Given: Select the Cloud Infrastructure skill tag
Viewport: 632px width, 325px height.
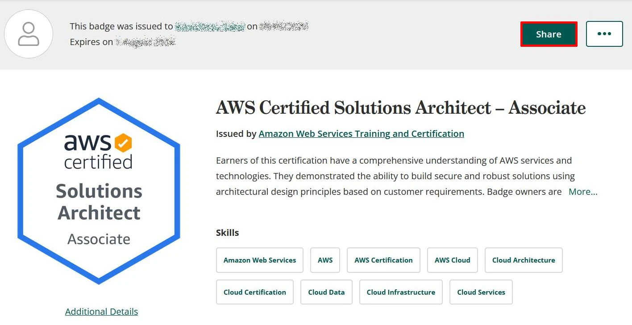Looking at the screenshot, I should [401, 292].
